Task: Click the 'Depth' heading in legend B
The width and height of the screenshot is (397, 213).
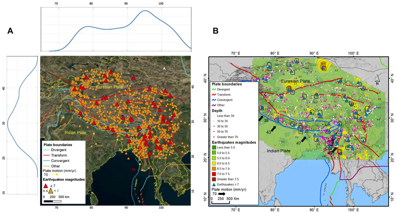Action: 217,110
